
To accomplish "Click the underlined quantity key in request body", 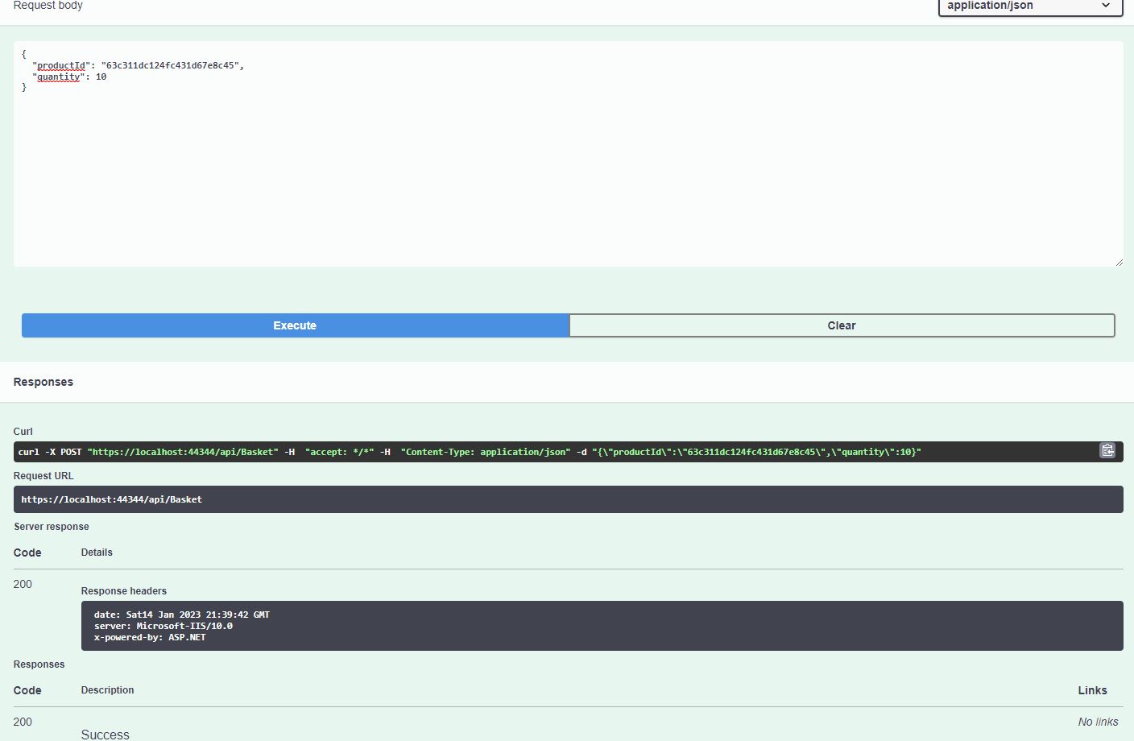I will pyautogui.click(x=58, y=77).
